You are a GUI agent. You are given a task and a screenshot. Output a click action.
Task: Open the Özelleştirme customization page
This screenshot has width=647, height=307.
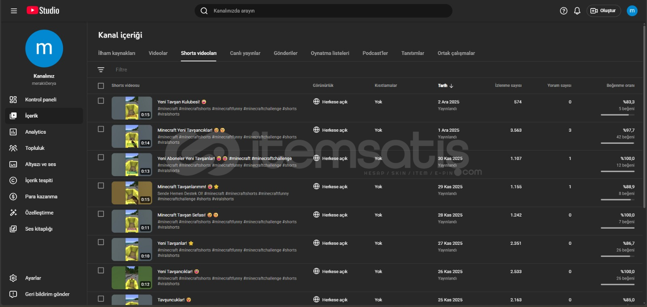[x=39, y=213]
